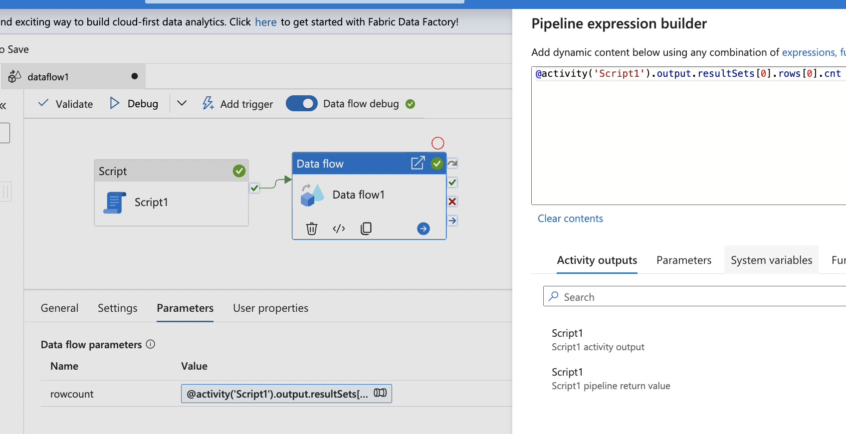This screenshot has height=434, width=846.
Task: Open the System variables tab
Action: (771, 260)
